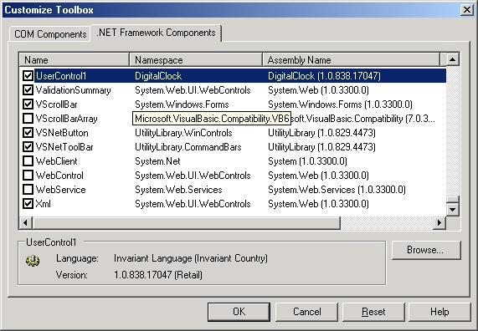The width and height of the screenshot is (478, 331).
Task: Click the UserControl1 gear icon in details
Action: pyautogui.click(x=33, y=261)
